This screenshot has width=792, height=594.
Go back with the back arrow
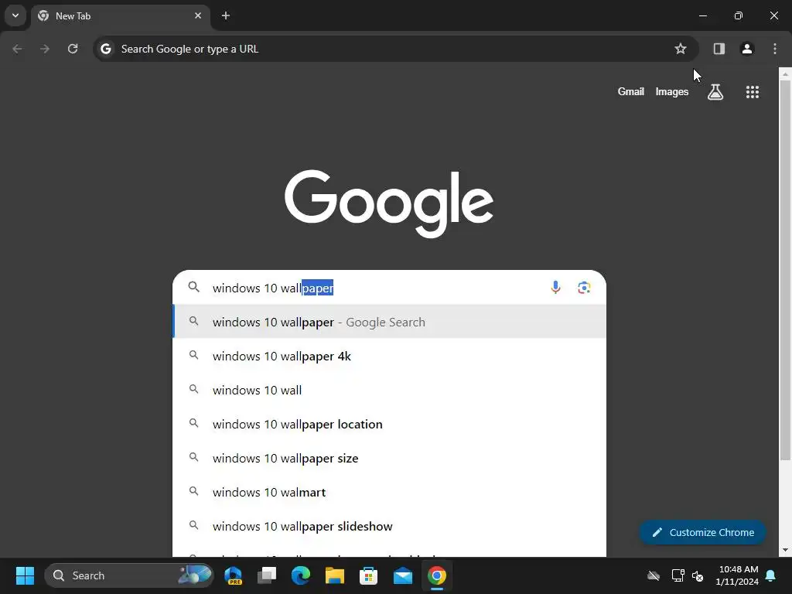17,49
